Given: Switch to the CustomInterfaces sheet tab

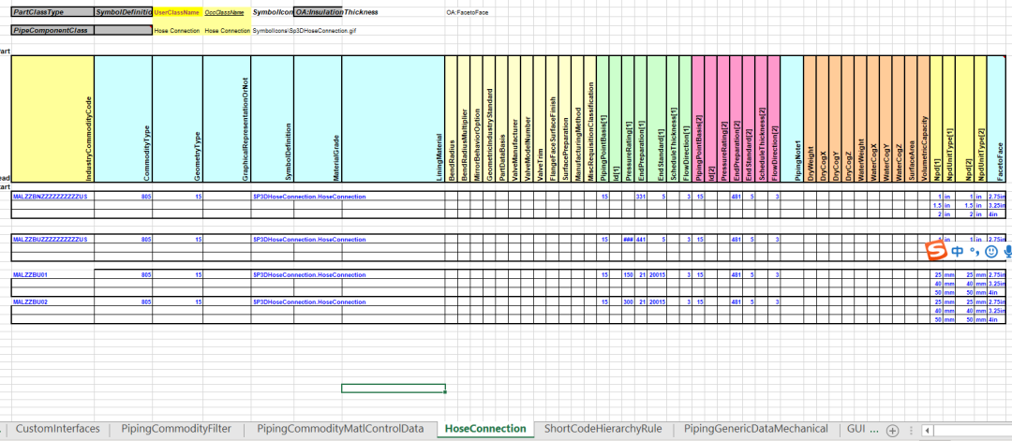Looking at the screenshot, I should coord(58,429).
